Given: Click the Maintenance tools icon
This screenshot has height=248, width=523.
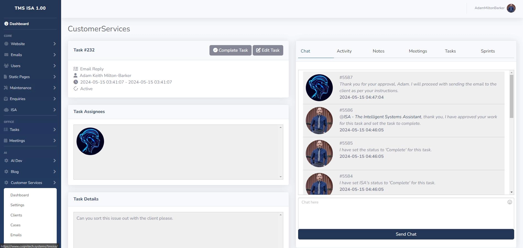Looking at the screenshot, I should (x=6, y=88).
